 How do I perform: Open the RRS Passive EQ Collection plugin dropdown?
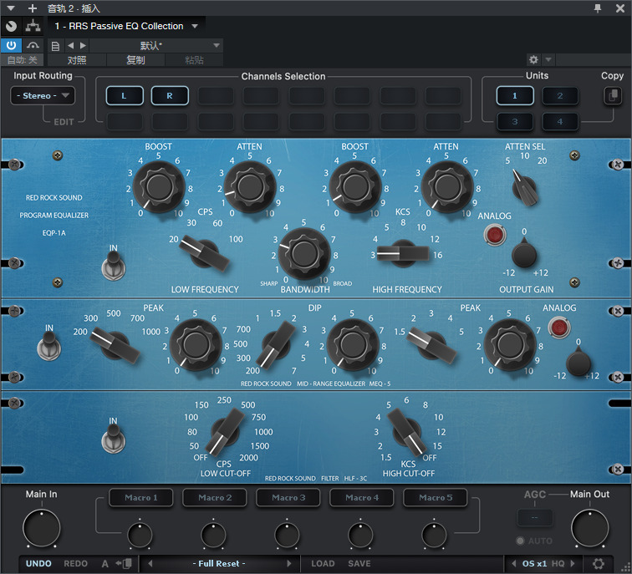tap(126, 26)
